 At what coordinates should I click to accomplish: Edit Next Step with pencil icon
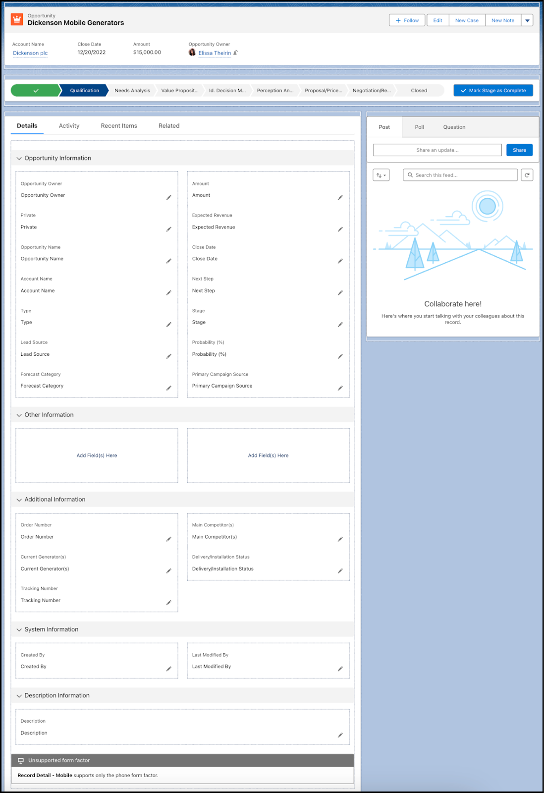click(340, 292)
